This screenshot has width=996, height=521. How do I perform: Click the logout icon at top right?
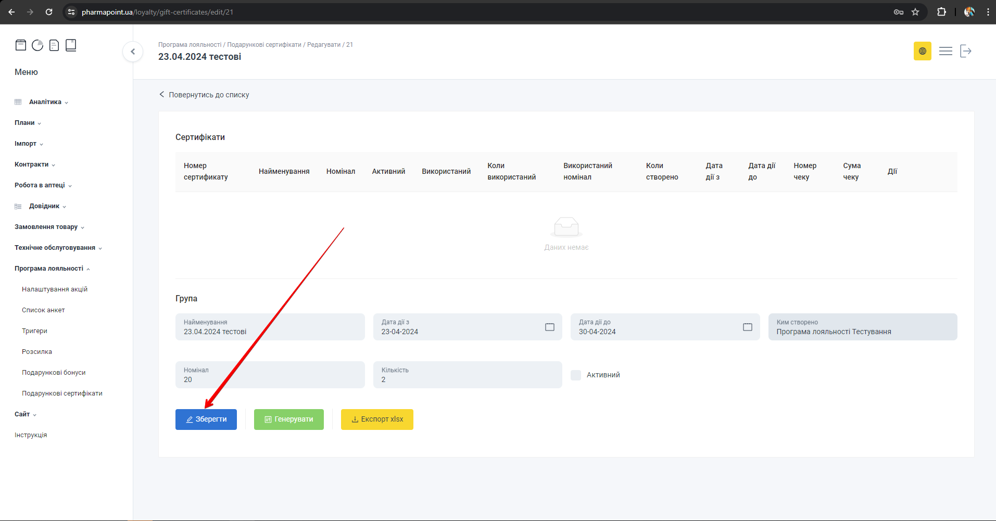tap(966, 51)
